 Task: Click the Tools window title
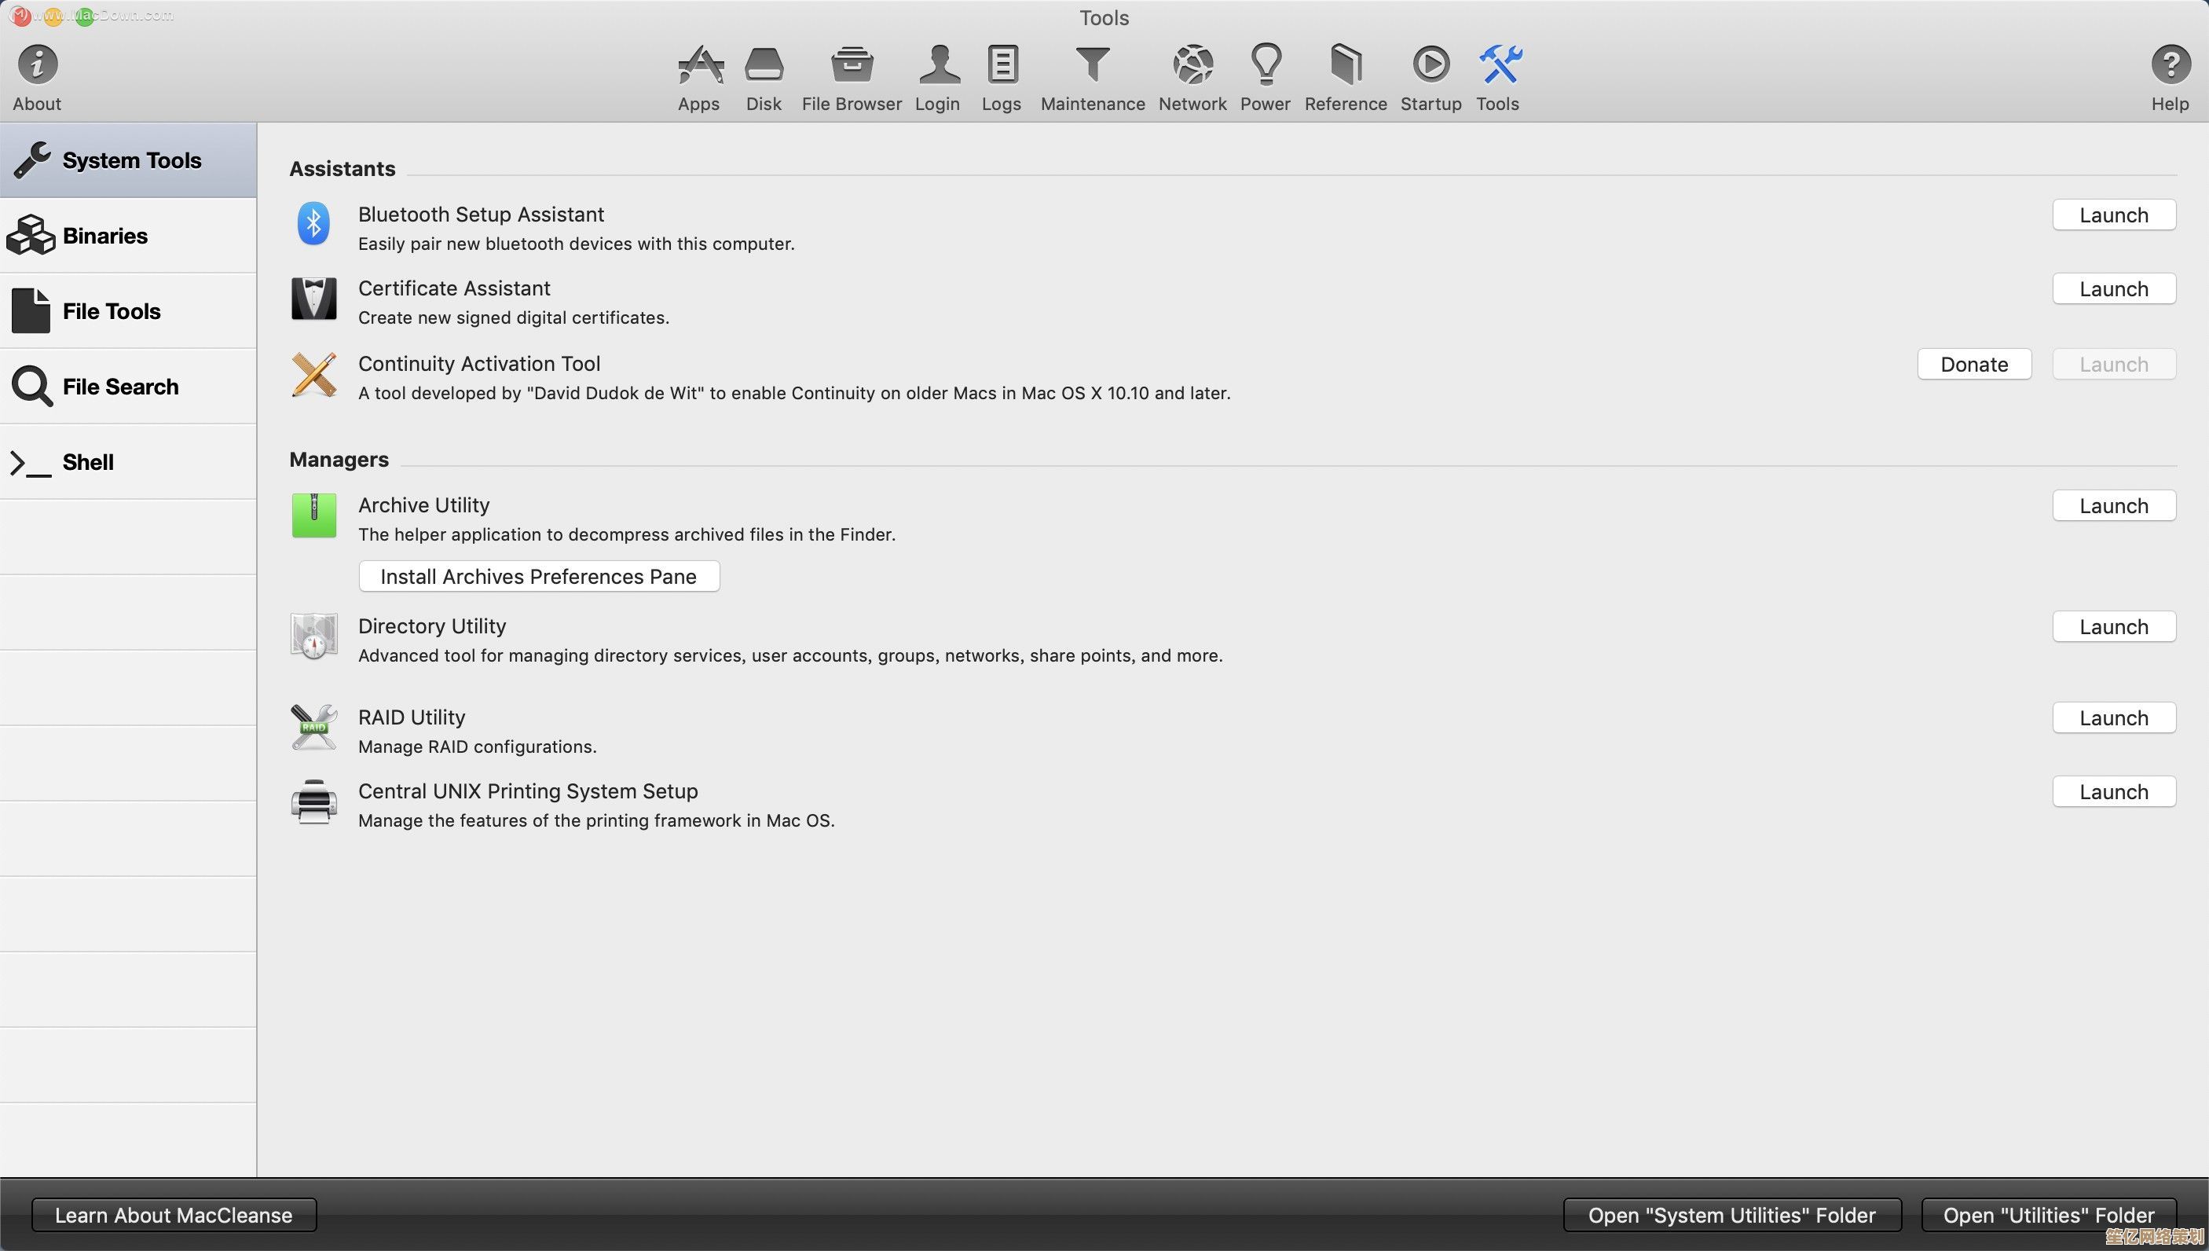click(x=1104, y=18)
